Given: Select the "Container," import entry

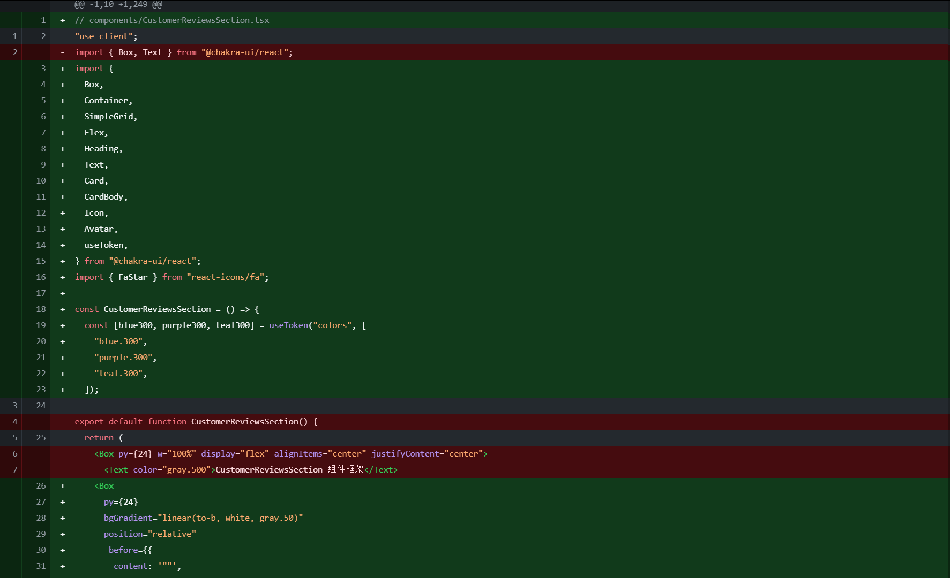Looking at the screenshot, I should click(x=108, y=101).
